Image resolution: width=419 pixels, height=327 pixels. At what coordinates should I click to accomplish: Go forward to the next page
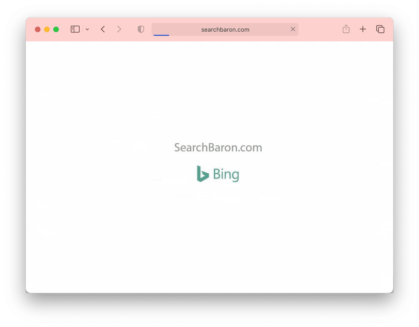119,29
